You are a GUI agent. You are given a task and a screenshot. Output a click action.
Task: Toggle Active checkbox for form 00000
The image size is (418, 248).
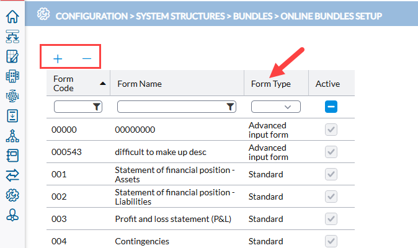(x=331, y=130)
